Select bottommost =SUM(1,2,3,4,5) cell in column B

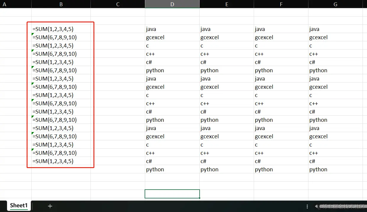(61, 161)
